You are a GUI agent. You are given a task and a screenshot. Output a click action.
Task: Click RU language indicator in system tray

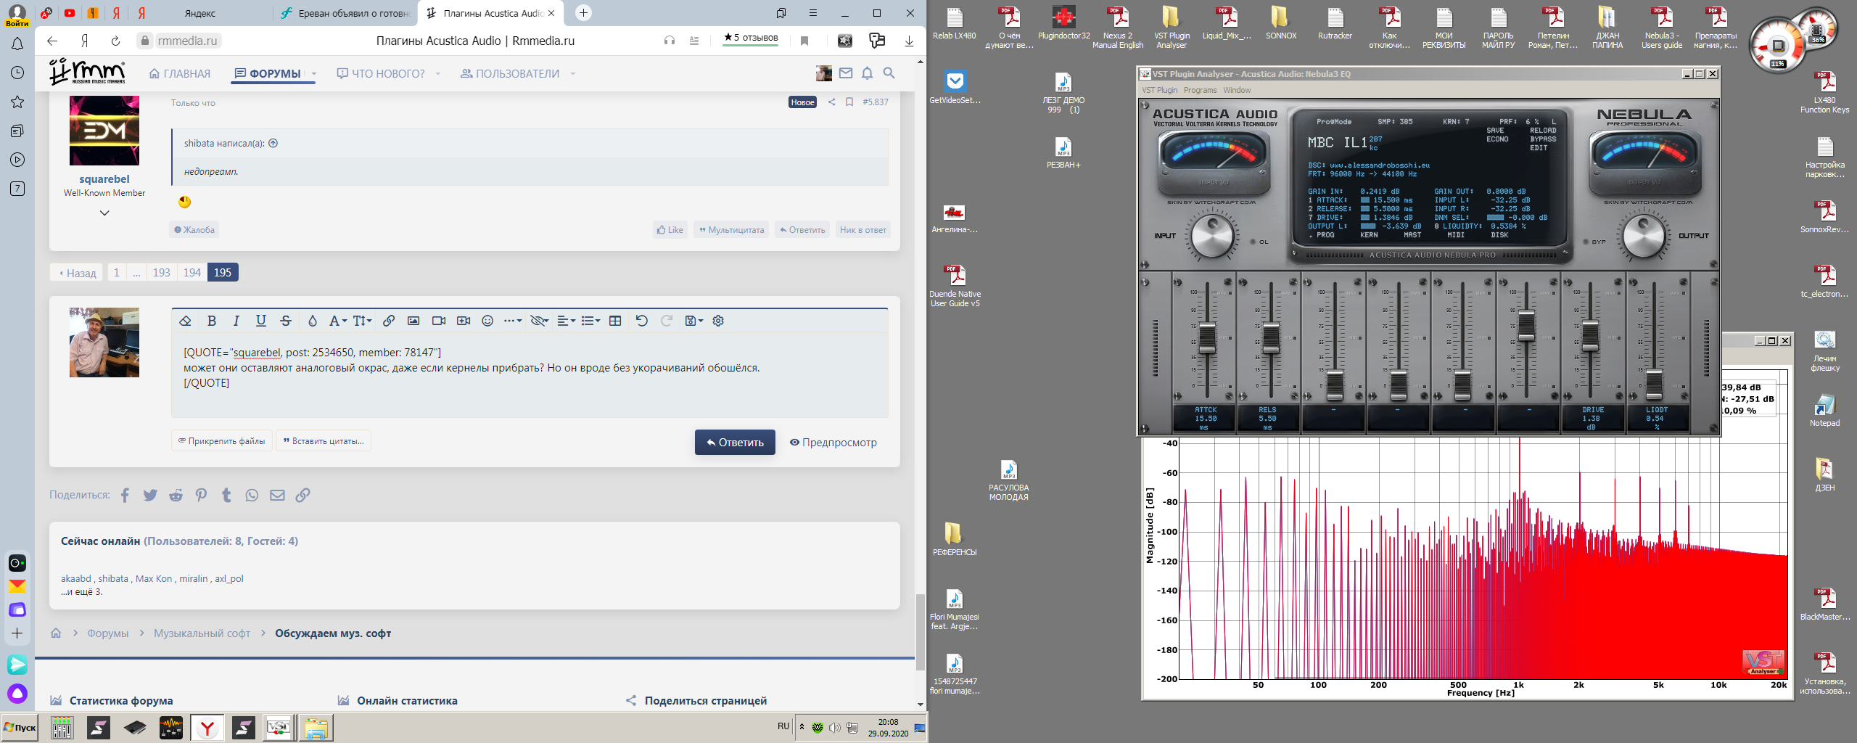pyautogui.click(x=783, y=726)
